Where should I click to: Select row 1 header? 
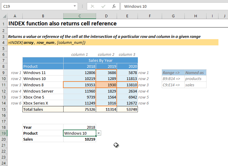point(4,23)
